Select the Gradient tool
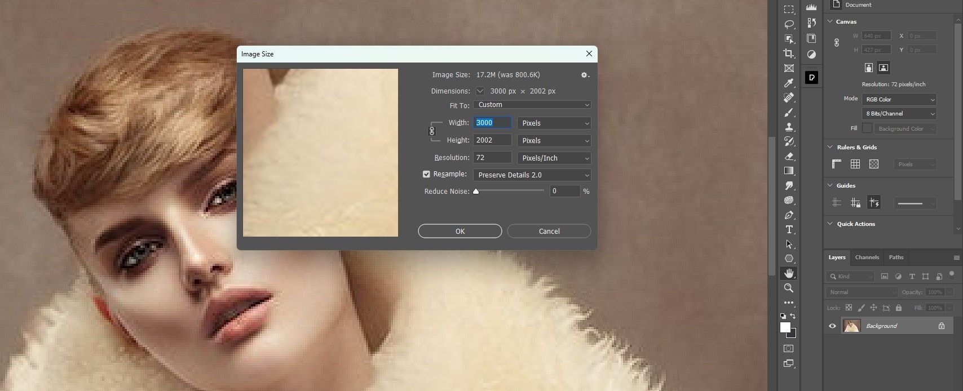Viewport: 963px width, 391px height. pyautogui.click(x=789, y=171)
